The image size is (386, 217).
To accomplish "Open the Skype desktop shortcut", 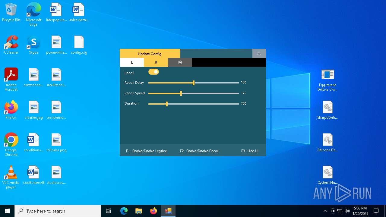I will tap(33, 45).
